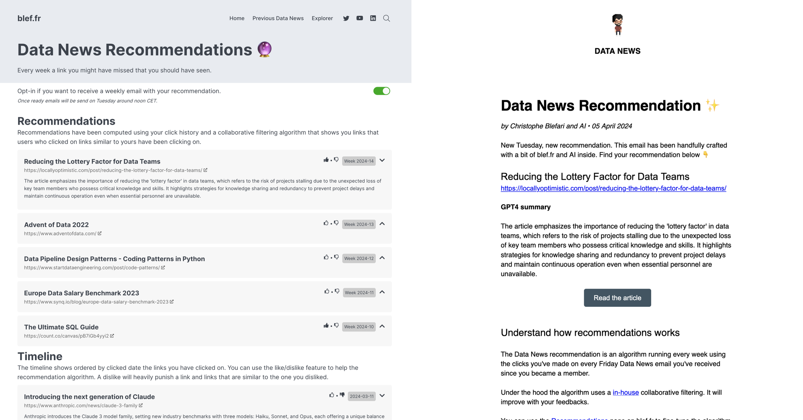Dislike Europe Data Salary Benchmark 2023
The width and height of the screenshot is (803, 420).
(337, 292)
